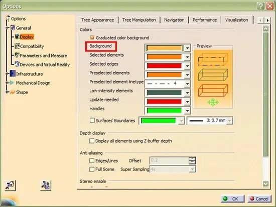Viewport: 276px width, 207px height.
Task: Click the Selected edges red swatch
Action: pos(164,66)
